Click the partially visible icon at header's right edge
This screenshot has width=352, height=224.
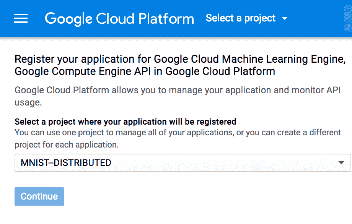click(x=348, y=18)
